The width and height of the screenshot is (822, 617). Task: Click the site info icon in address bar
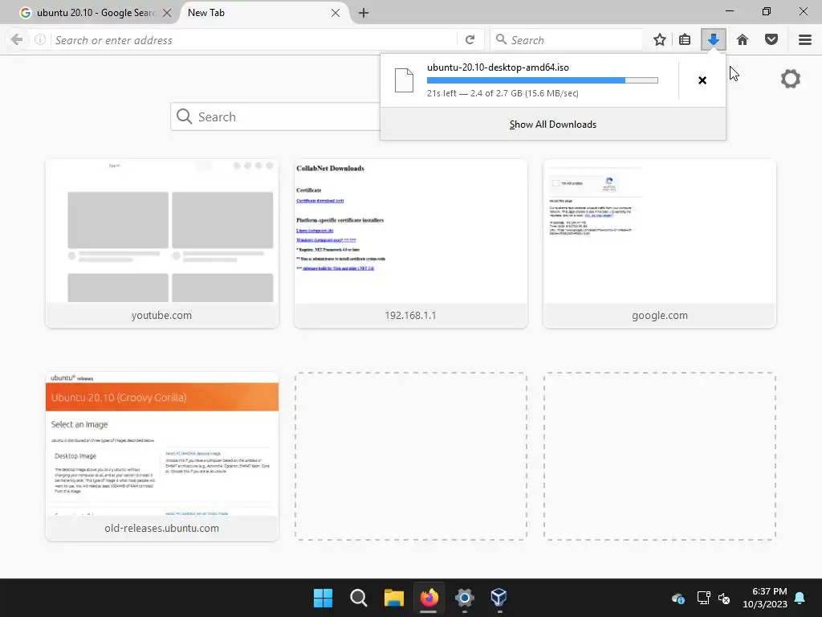click(x=40, y=40)
